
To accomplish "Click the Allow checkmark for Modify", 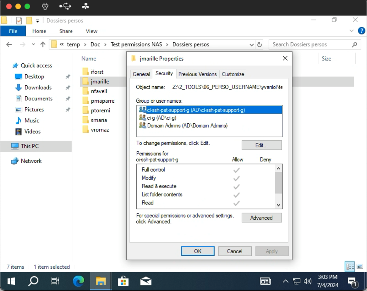I will (x=237, y=178).
